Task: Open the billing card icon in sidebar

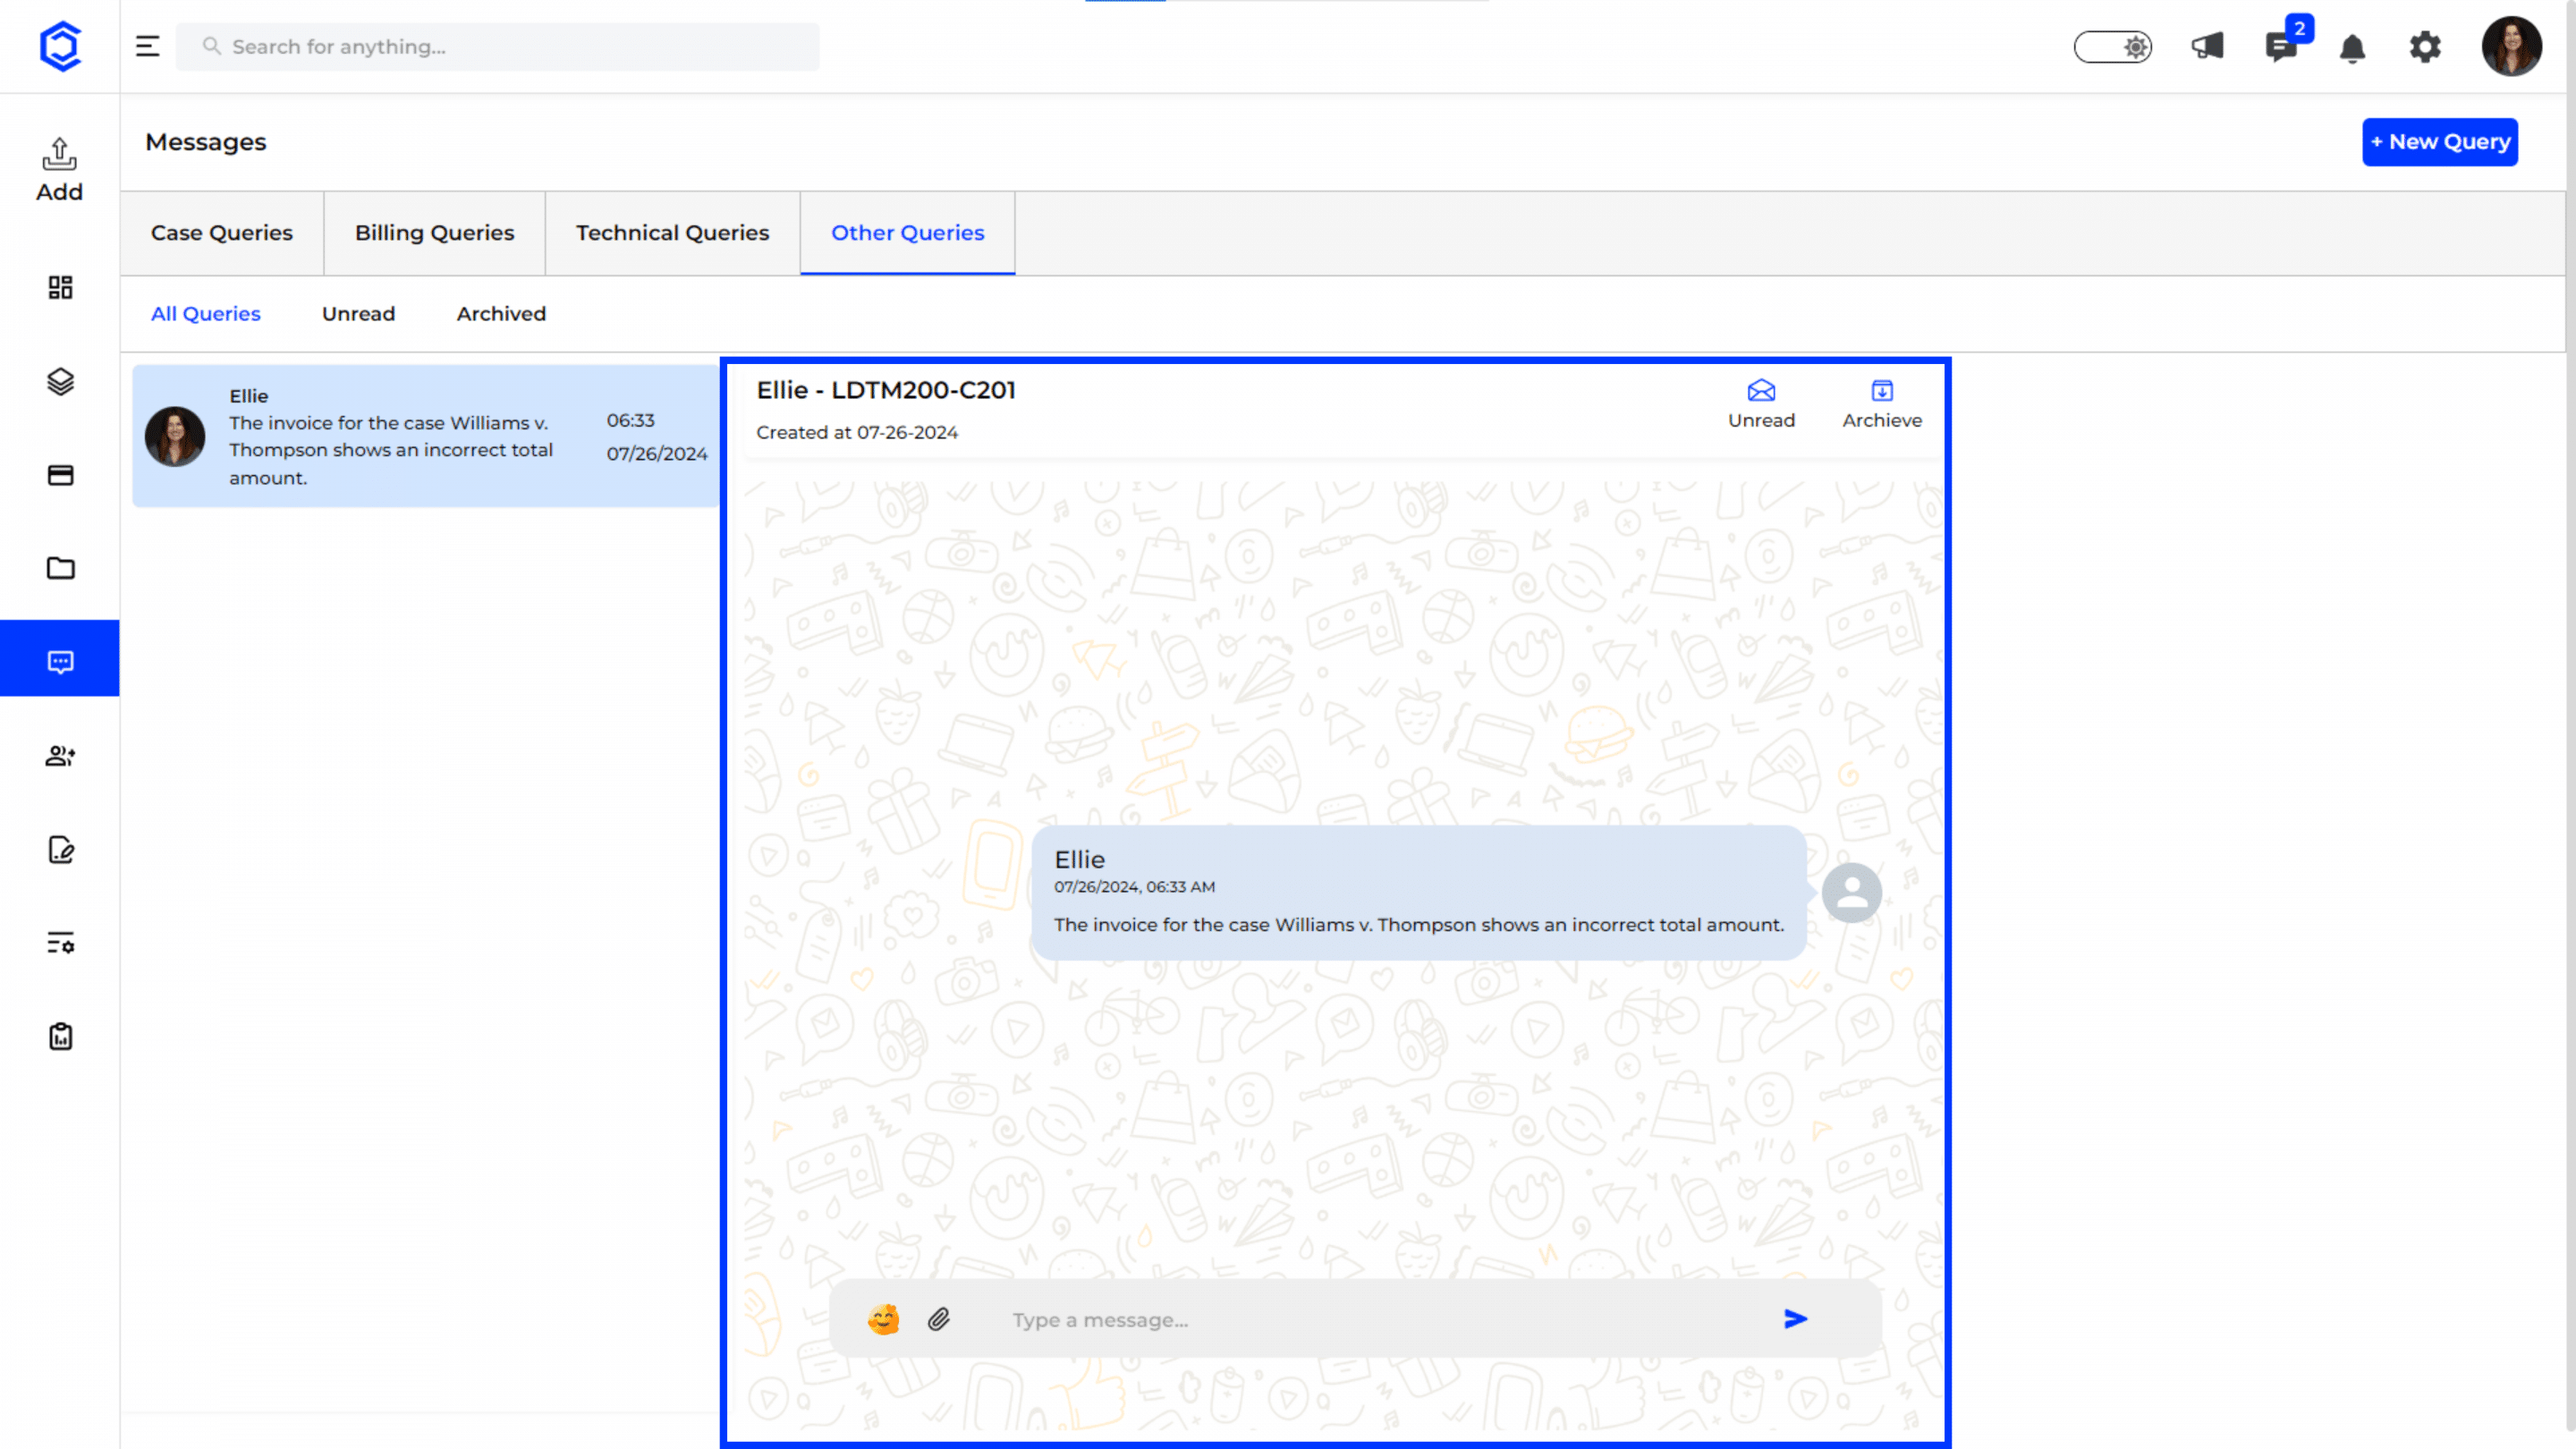Action: point(60,475)
